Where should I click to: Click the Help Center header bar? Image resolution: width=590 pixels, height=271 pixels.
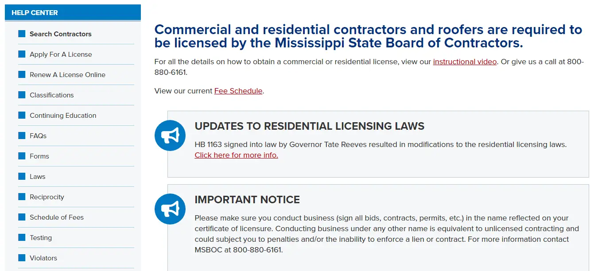click(73, 13)
